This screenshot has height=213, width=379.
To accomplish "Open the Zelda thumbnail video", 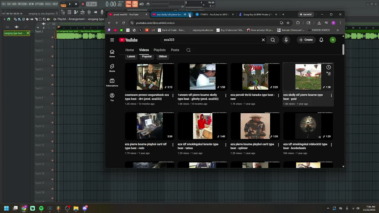I will click(255, 77).
